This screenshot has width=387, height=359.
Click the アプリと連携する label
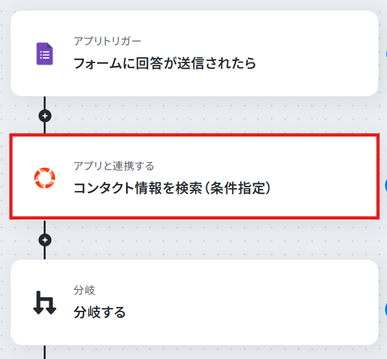click(x=114, y=166)
